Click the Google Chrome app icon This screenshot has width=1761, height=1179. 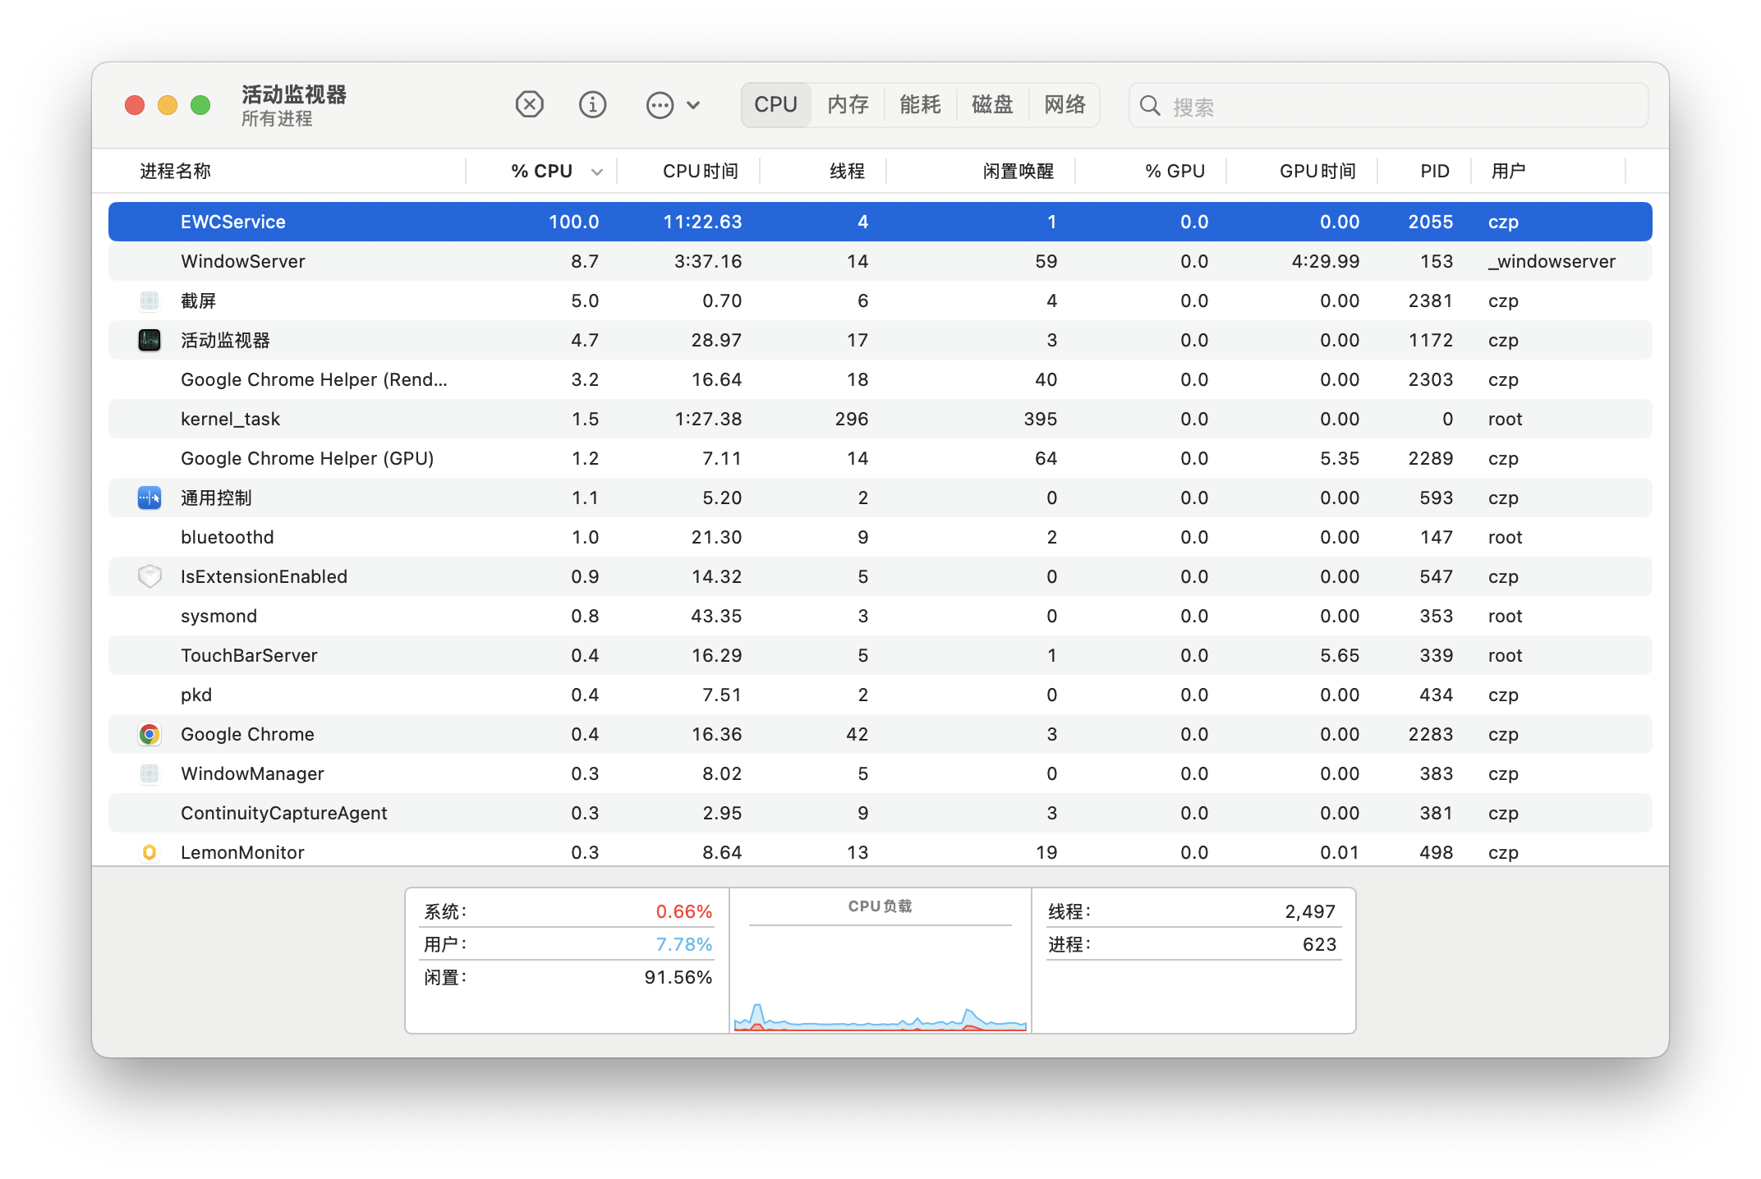(x=149, y=734)
